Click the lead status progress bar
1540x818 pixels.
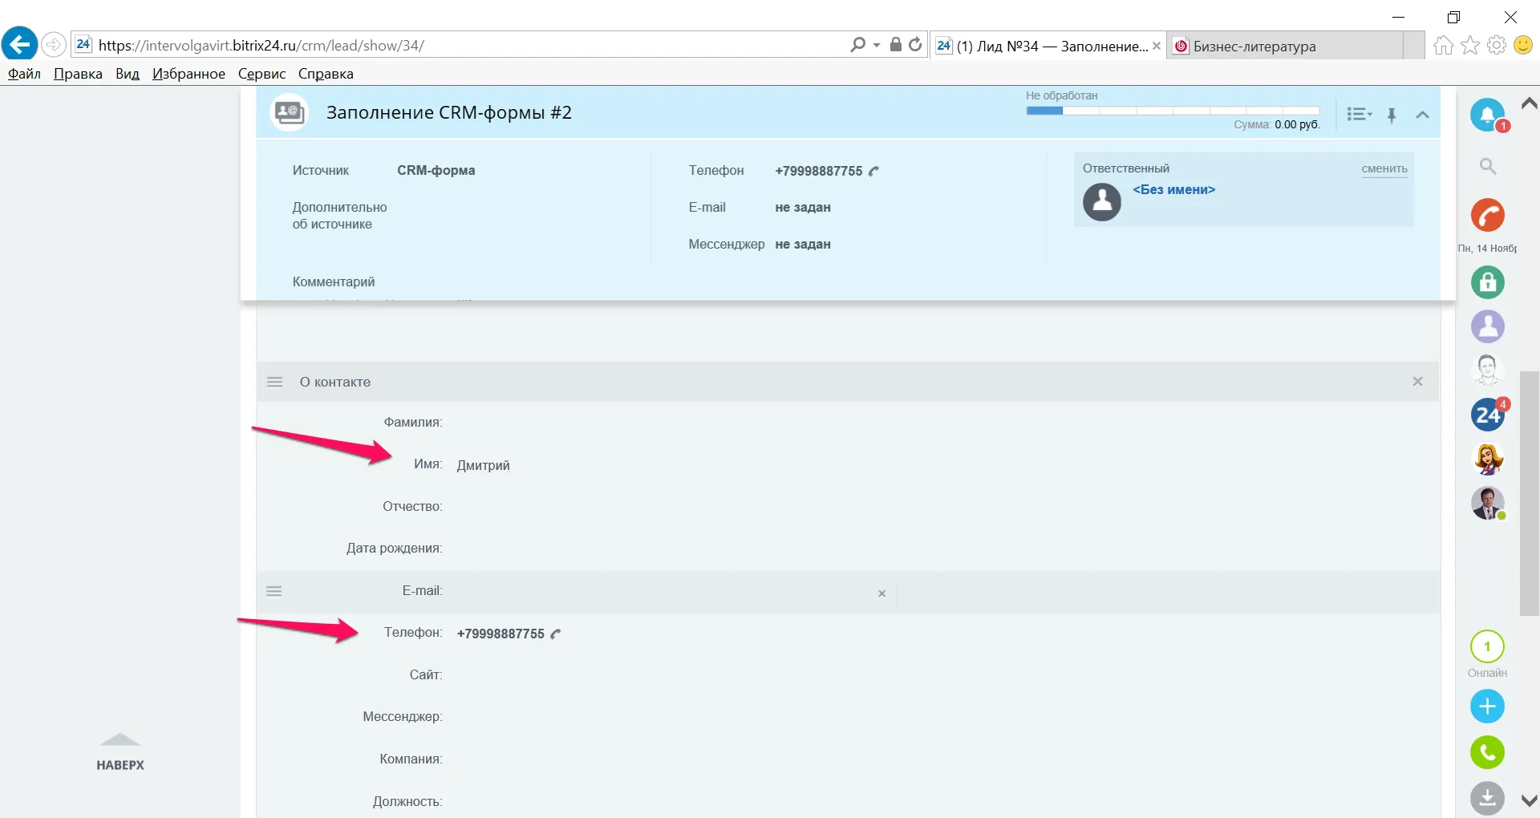[x=1172, y=111]
